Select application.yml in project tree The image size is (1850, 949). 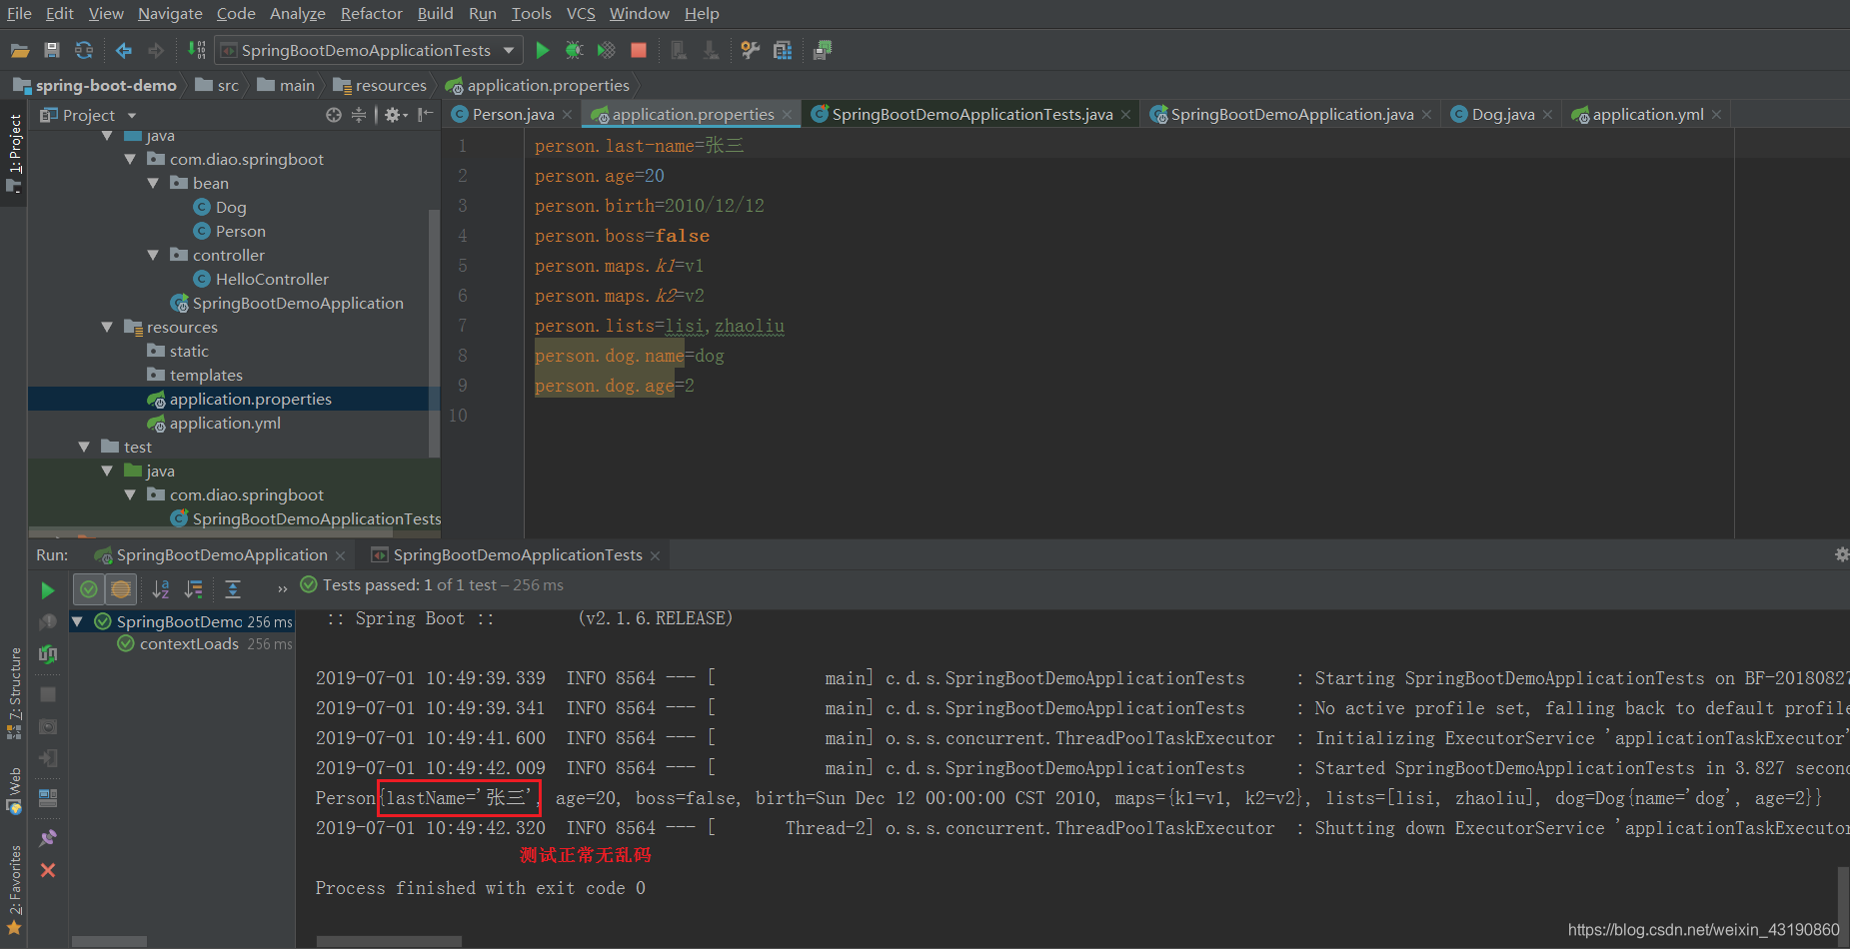[x=225, y=423]
